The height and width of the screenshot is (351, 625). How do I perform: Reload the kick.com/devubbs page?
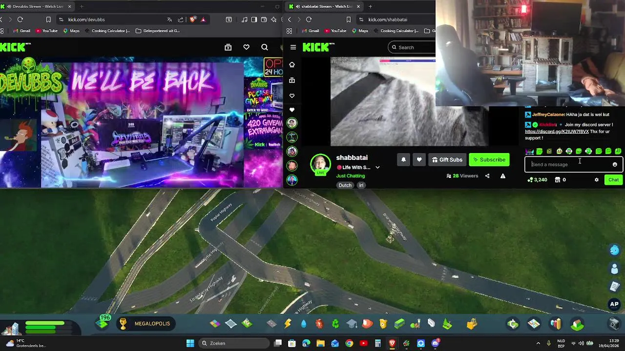click(x=20, y=19)
